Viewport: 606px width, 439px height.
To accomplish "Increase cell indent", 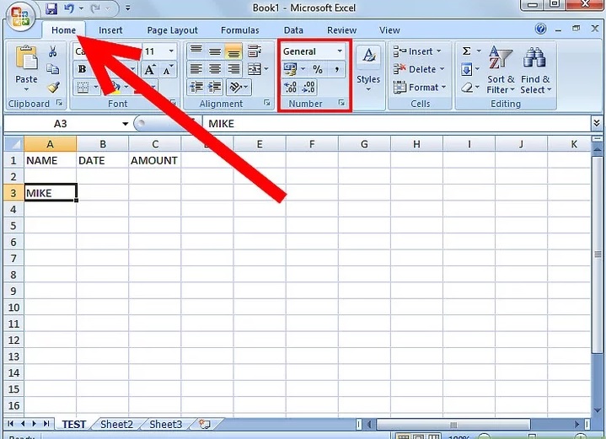I will coord(214,87).
